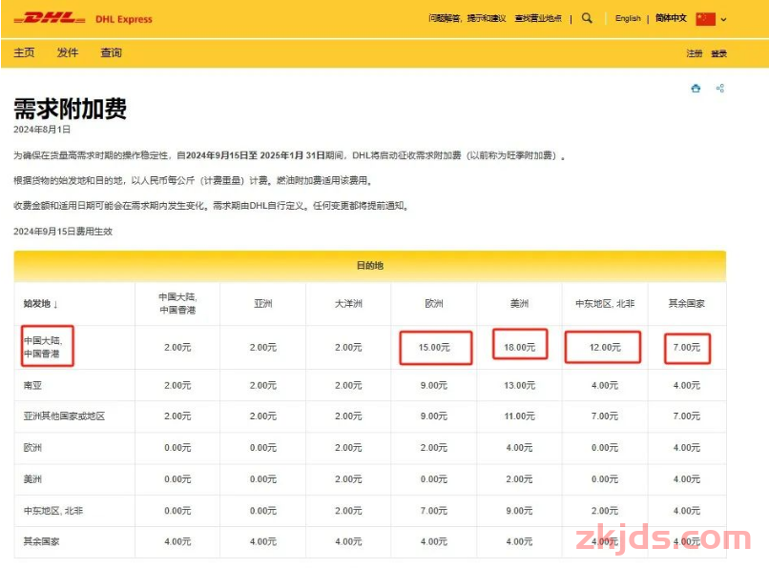This screenshot has height=568, width=769.
Task: Click the China flag icon
Action: coord(705,19)
